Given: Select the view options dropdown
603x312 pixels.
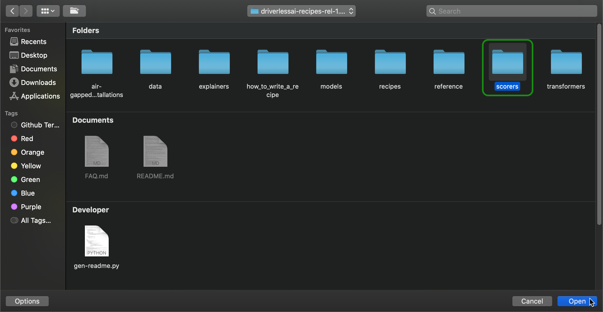Looking at the screenshot, I should tap(48, 10).
